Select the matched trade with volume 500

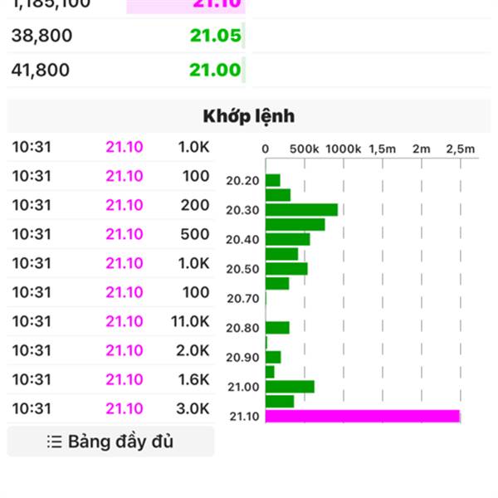(x=110, y=234)
